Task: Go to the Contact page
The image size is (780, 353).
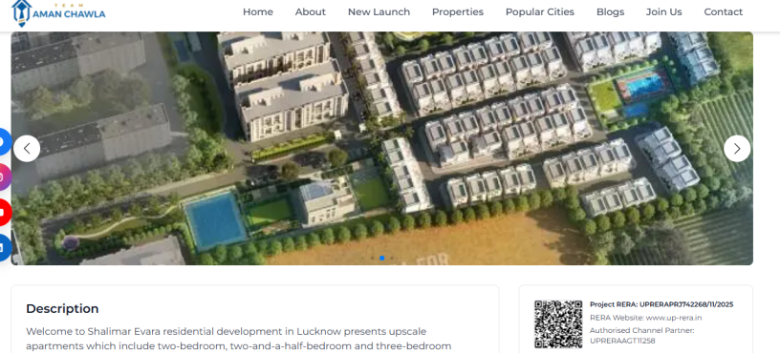Action: (724, 11)
